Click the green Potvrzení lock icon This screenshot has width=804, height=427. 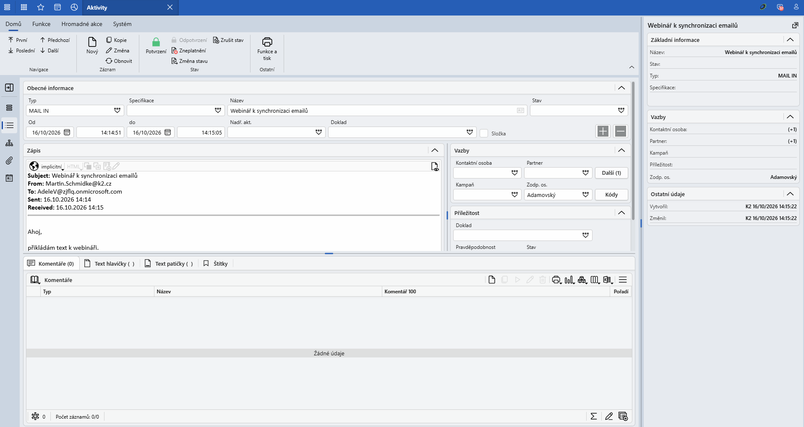point(156,42)
